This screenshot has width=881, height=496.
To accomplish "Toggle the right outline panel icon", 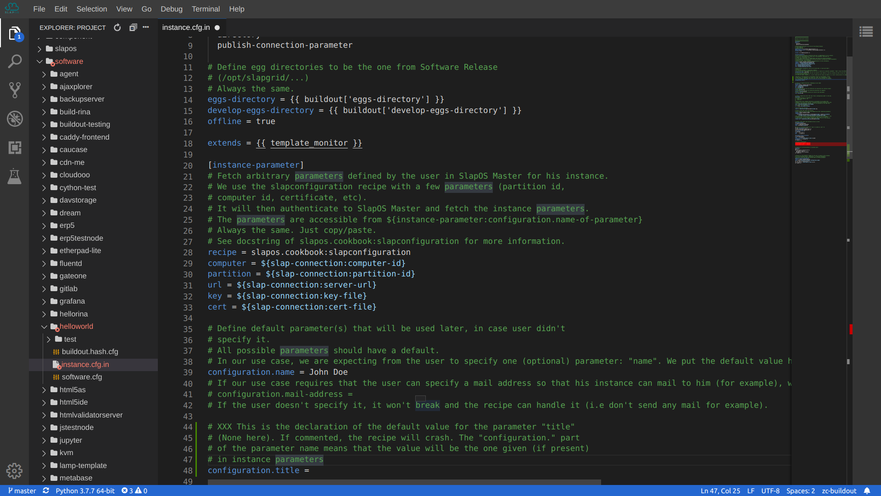I will [866, 32].
